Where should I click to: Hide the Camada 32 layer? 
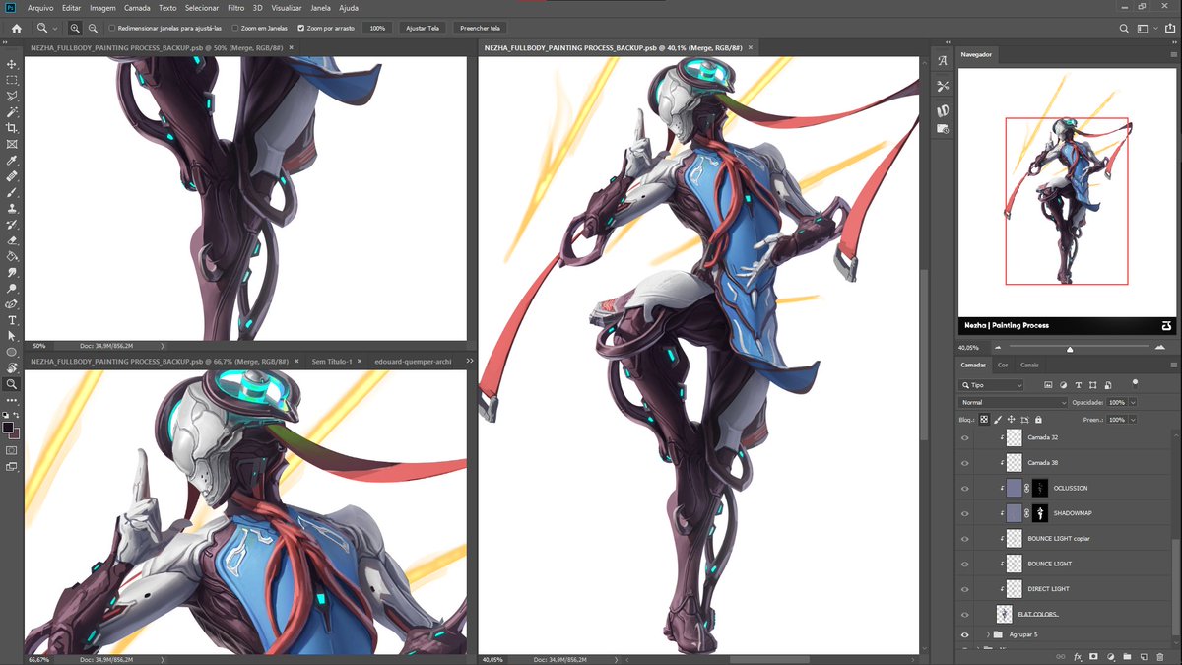coord(965,437)
